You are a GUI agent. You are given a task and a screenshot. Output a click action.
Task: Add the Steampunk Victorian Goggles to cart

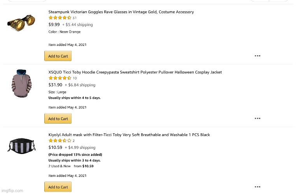coord(58,56)
